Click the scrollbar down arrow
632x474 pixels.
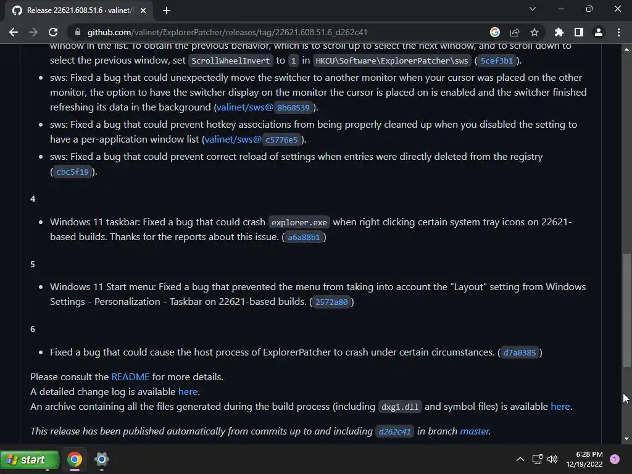click(626, 439)
